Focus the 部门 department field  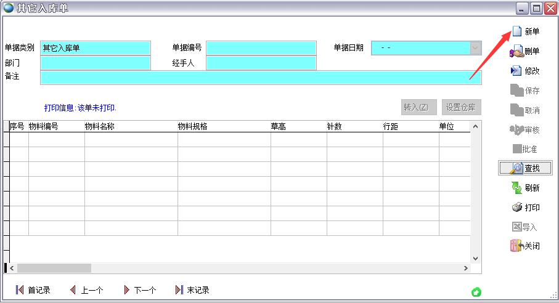point(96,63)
